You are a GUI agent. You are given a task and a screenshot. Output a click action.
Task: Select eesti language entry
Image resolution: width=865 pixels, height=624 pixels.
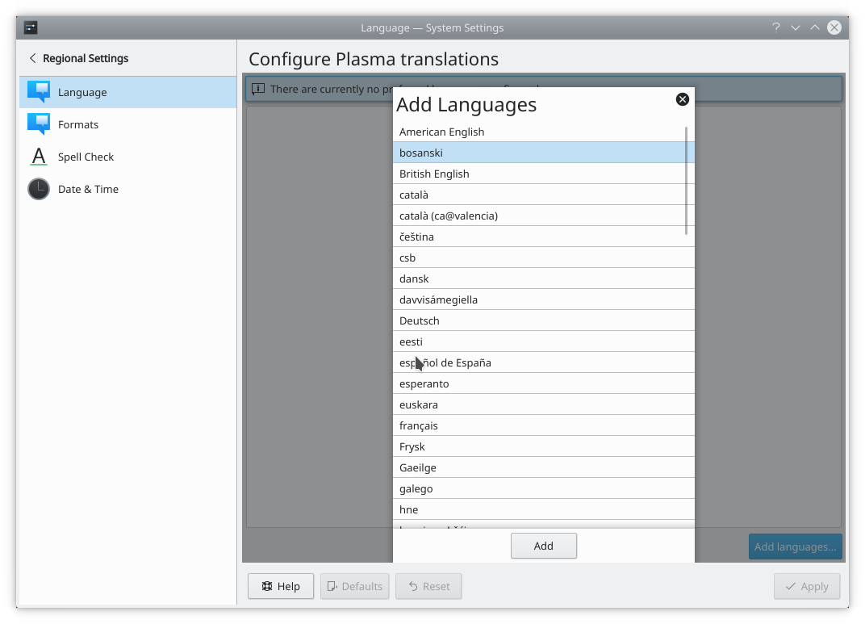pyautogui.click(x=543, y=341)
